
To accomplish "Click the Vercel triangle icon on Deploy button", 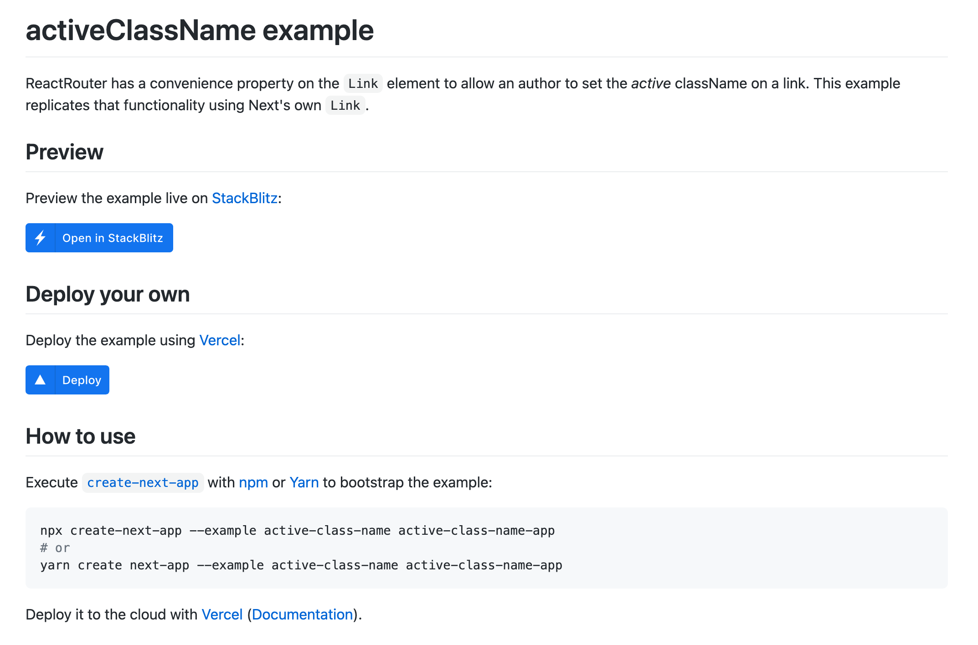I will tap(40, 380).
